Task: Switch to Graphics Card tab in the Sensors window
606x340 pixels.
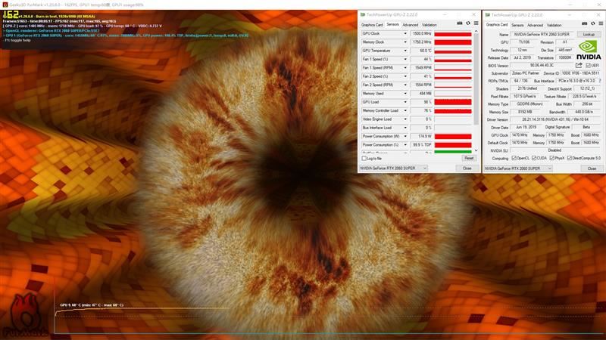Action: [x=372, y=25]
